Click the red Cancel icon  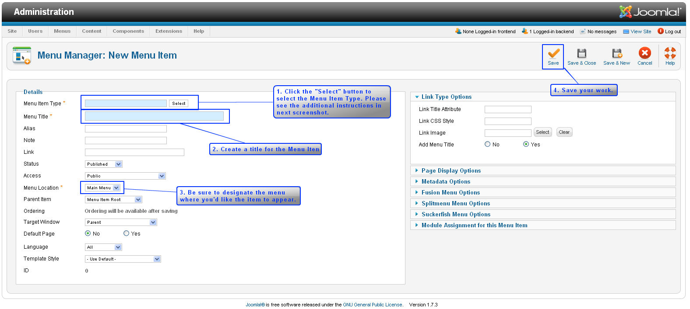point(644,53)
